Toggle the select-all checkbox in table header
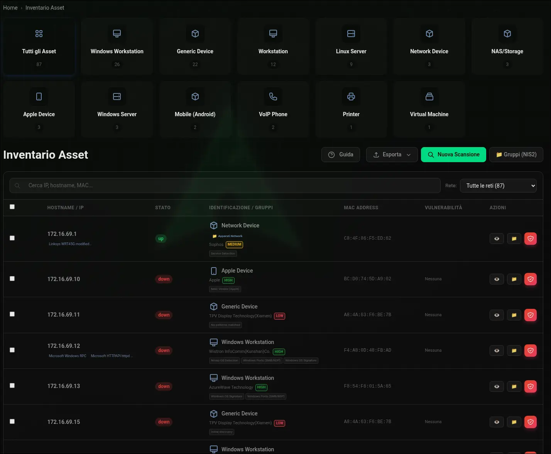The image size is (551, 454). pyautogui.click(x=12, y=207)
